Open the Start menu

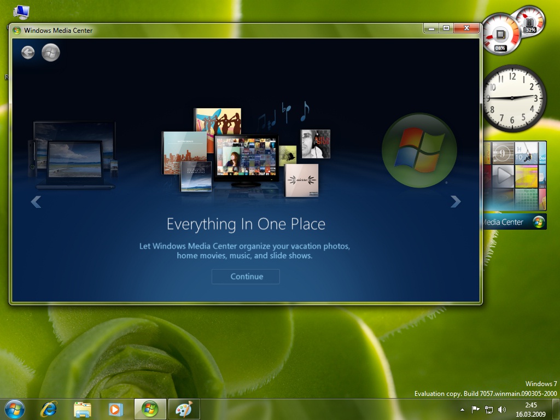[15, 409]
